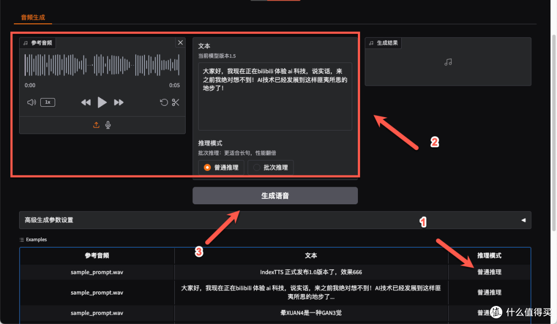Click the rewind icon in audio player
Viewport: 557px width, 324px height.
click(x=86, y=102)
